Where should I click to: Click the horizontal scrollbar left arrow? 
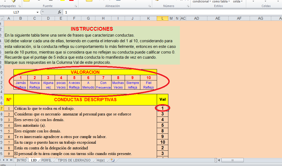coord(219,160)
